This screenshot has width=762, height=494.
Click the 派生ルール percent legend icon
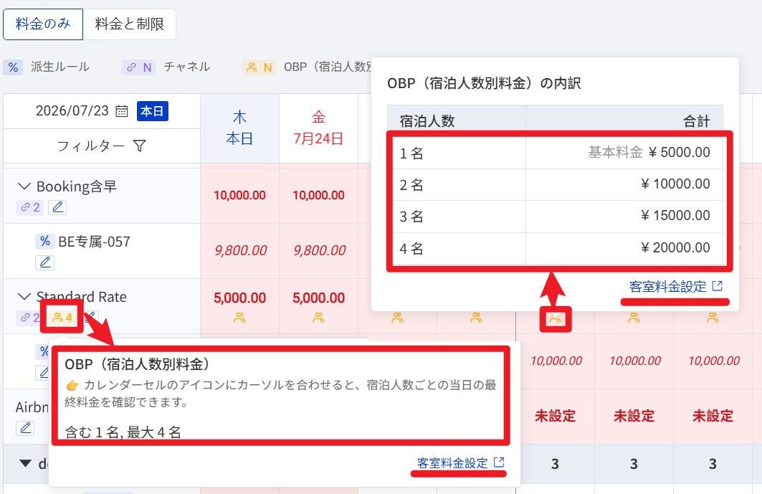[13, 67]
